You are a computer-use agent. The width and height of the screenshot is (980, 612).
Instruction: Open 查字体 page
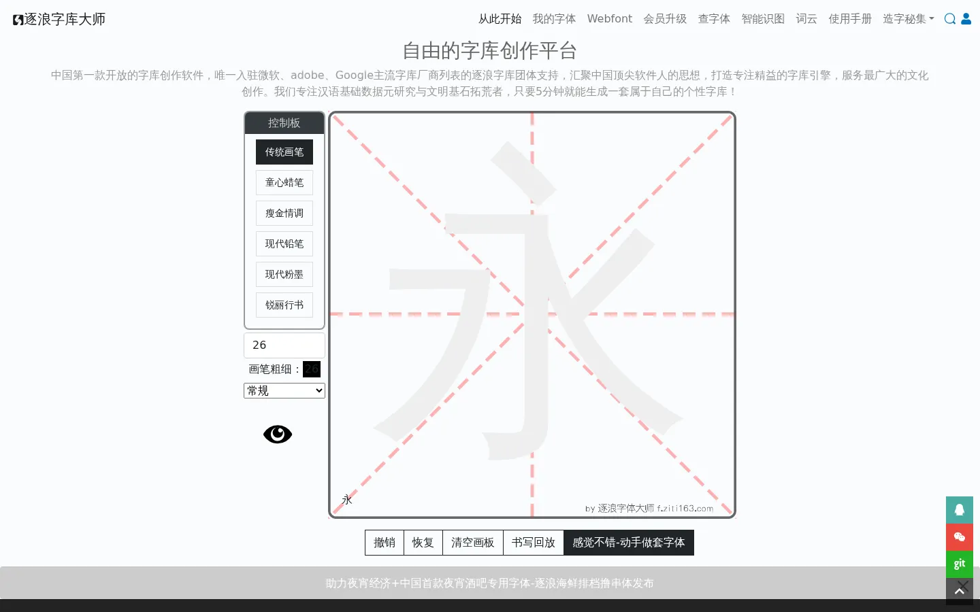coord(714,19)
